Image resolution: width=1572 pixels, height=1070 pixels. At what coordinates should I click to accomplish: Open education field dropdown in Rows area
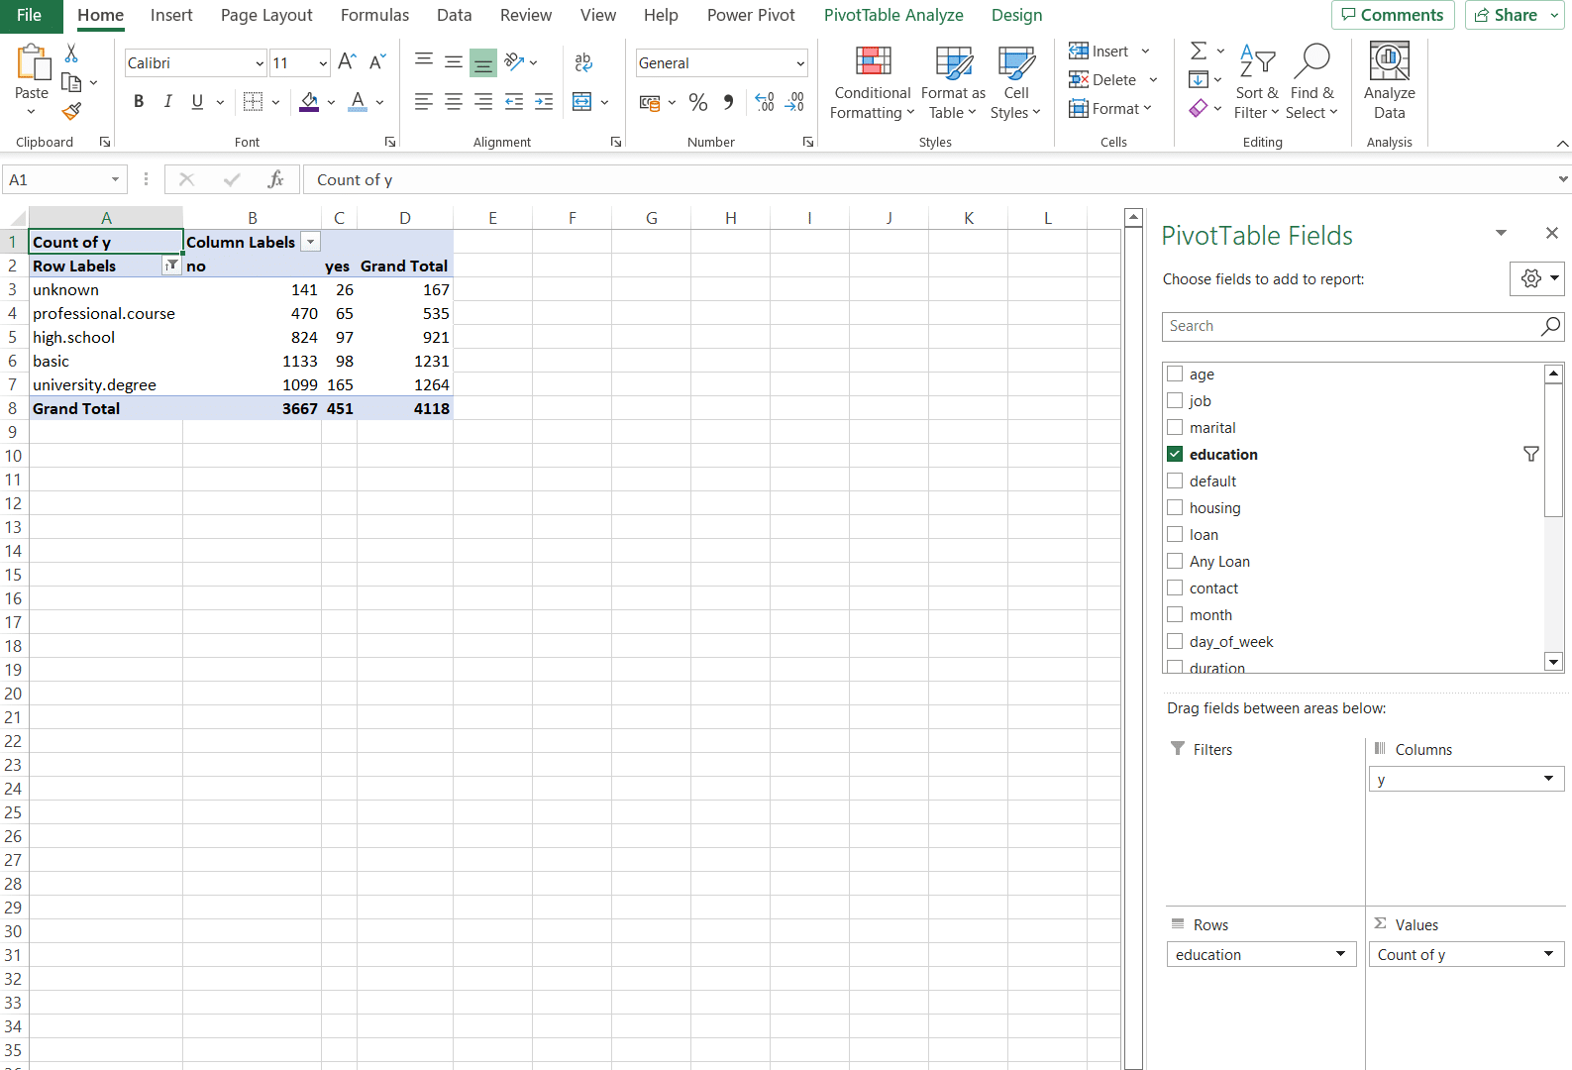1340,954
